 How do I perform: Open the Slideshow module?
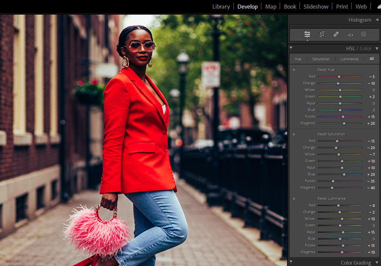[316, 7]
